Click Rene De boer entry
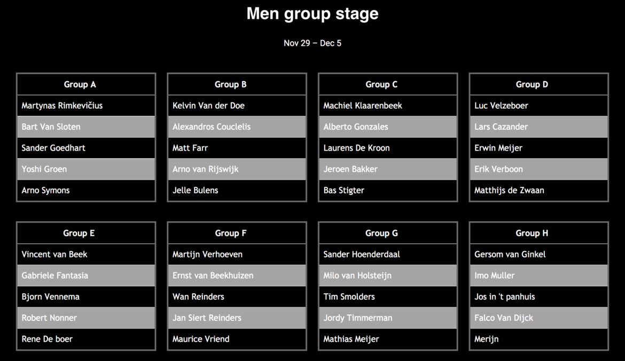This screenshot has width=625, height=361. click(47, 339)
